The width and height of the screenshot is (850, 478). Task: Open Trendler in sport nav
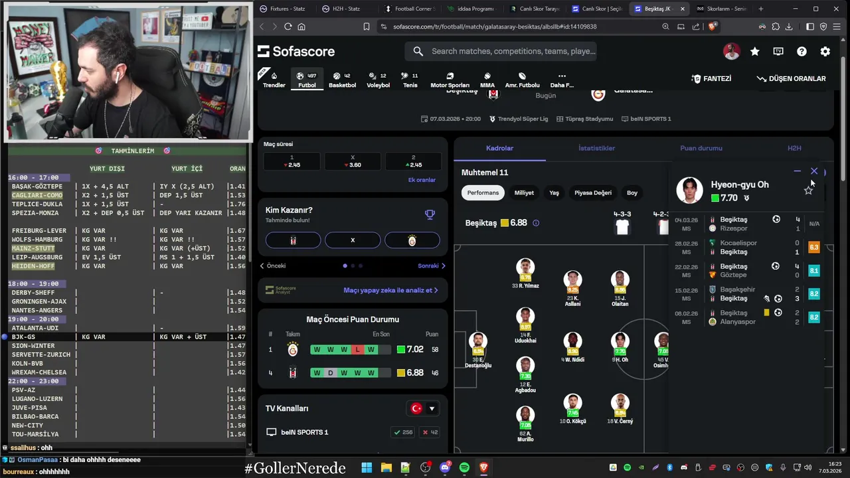click(274, 80)
